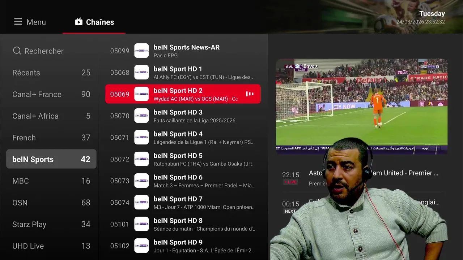This screenshot has width=463, height=260.
Task: Click channel number 05072
Action: [120, 159]
